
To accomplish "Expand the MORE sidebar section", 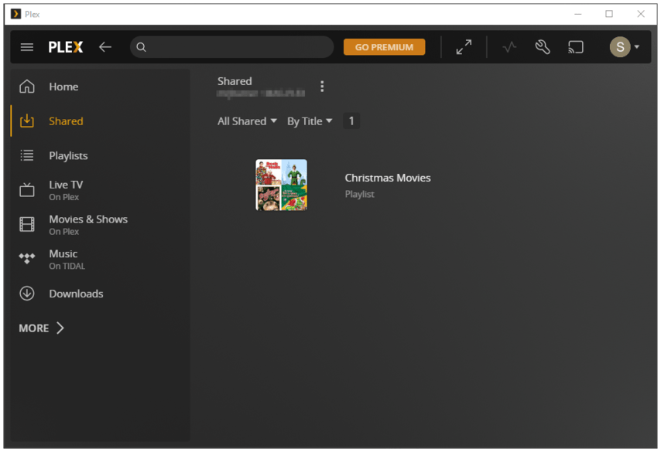I will point(41,328).
